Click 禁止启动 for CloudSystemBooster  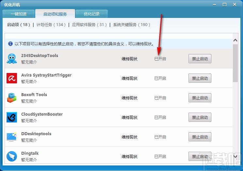(x=200, y=117)
